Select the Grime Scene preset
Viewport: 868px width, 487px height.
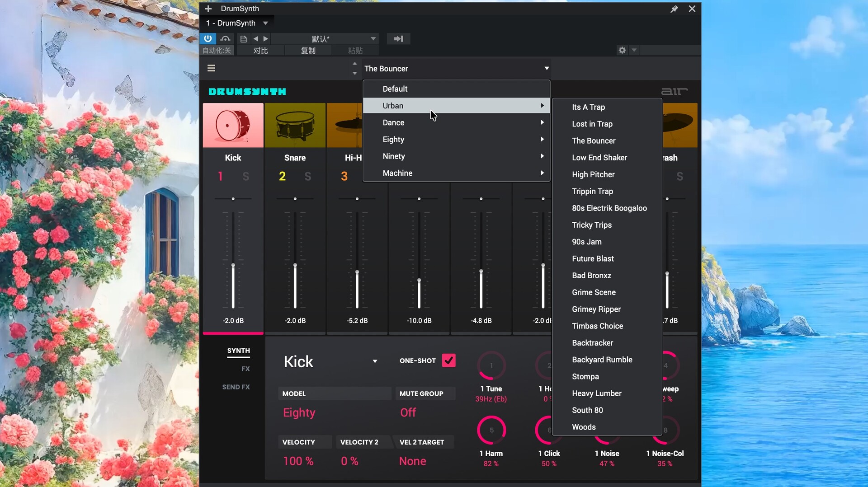594,292
